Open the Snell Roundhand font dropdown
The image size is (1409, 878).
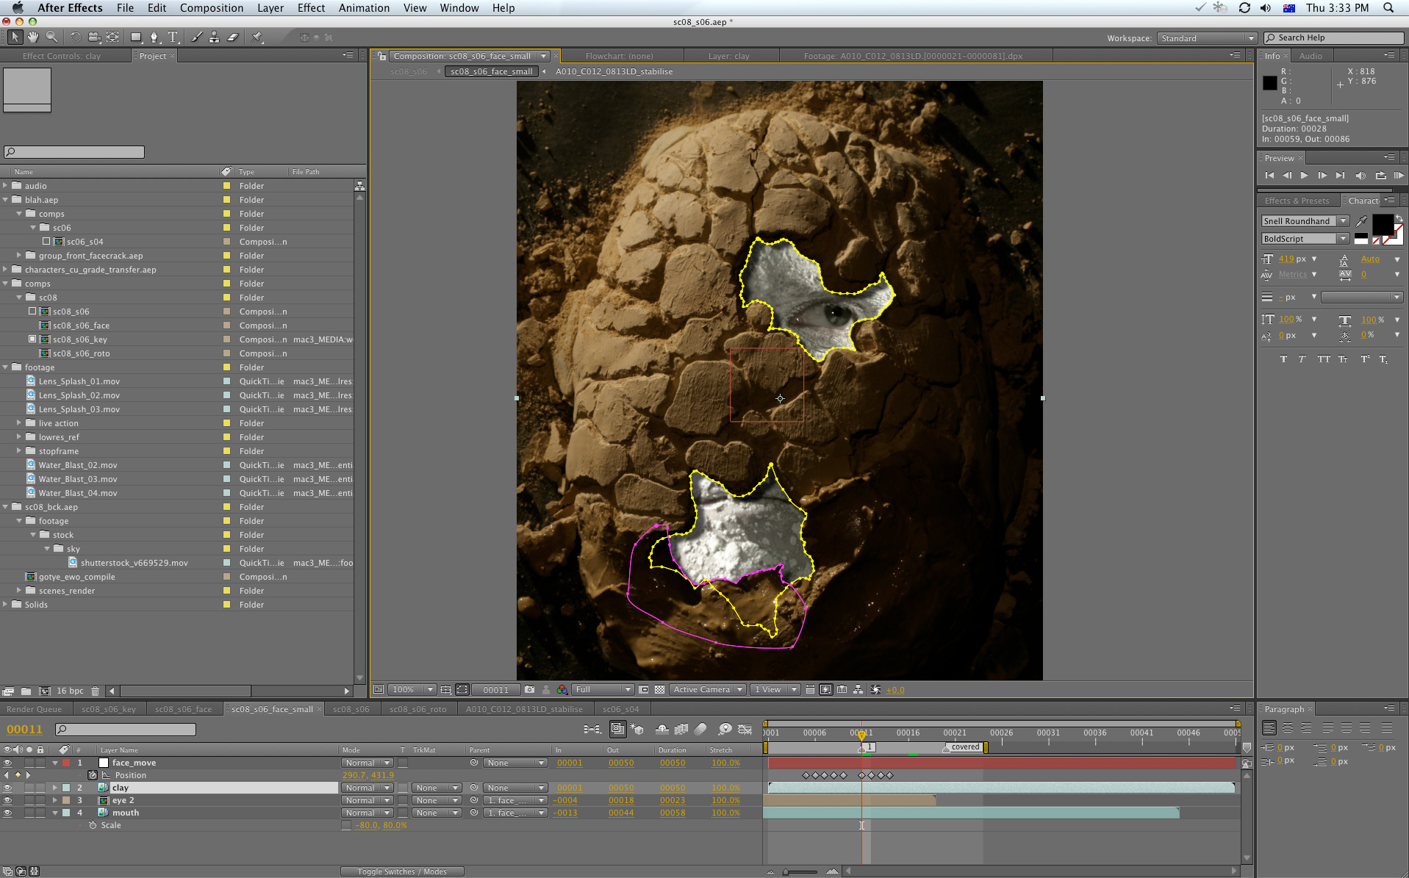tap(1305, 220)
